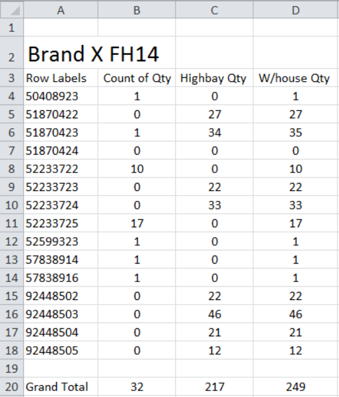Image resolution: width=339 pixels, height=397 pixels.
Task: Select cell with label 92448505
Action: point(61,350)
